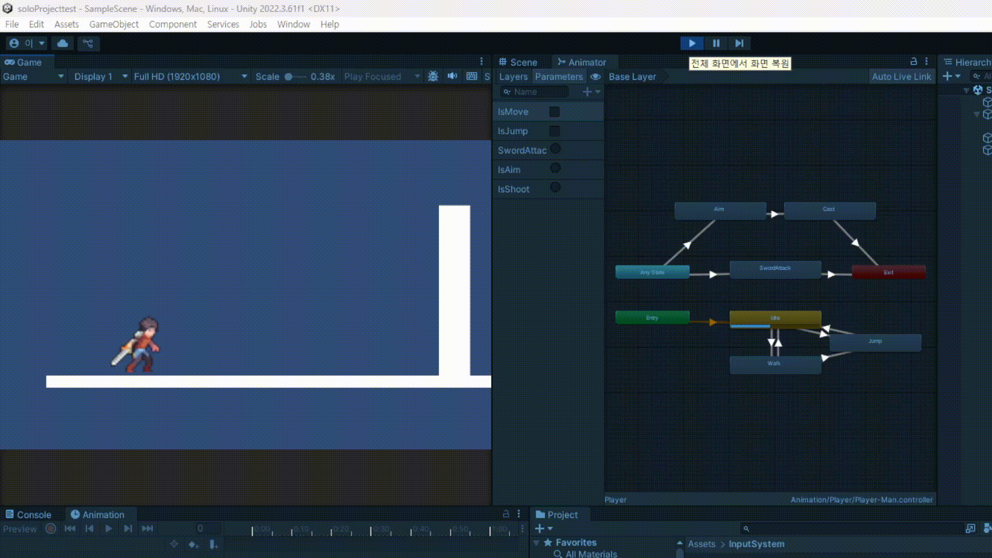
Task: Check the IsJump parameter checkbox
Action: (554, 131)
